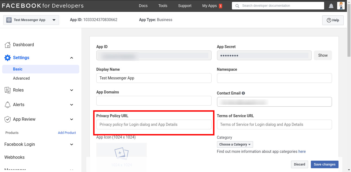Screen dimensions: 351x172
Task: Click the Alerts bell icon in sidebar
Action: tap(8, 105)
